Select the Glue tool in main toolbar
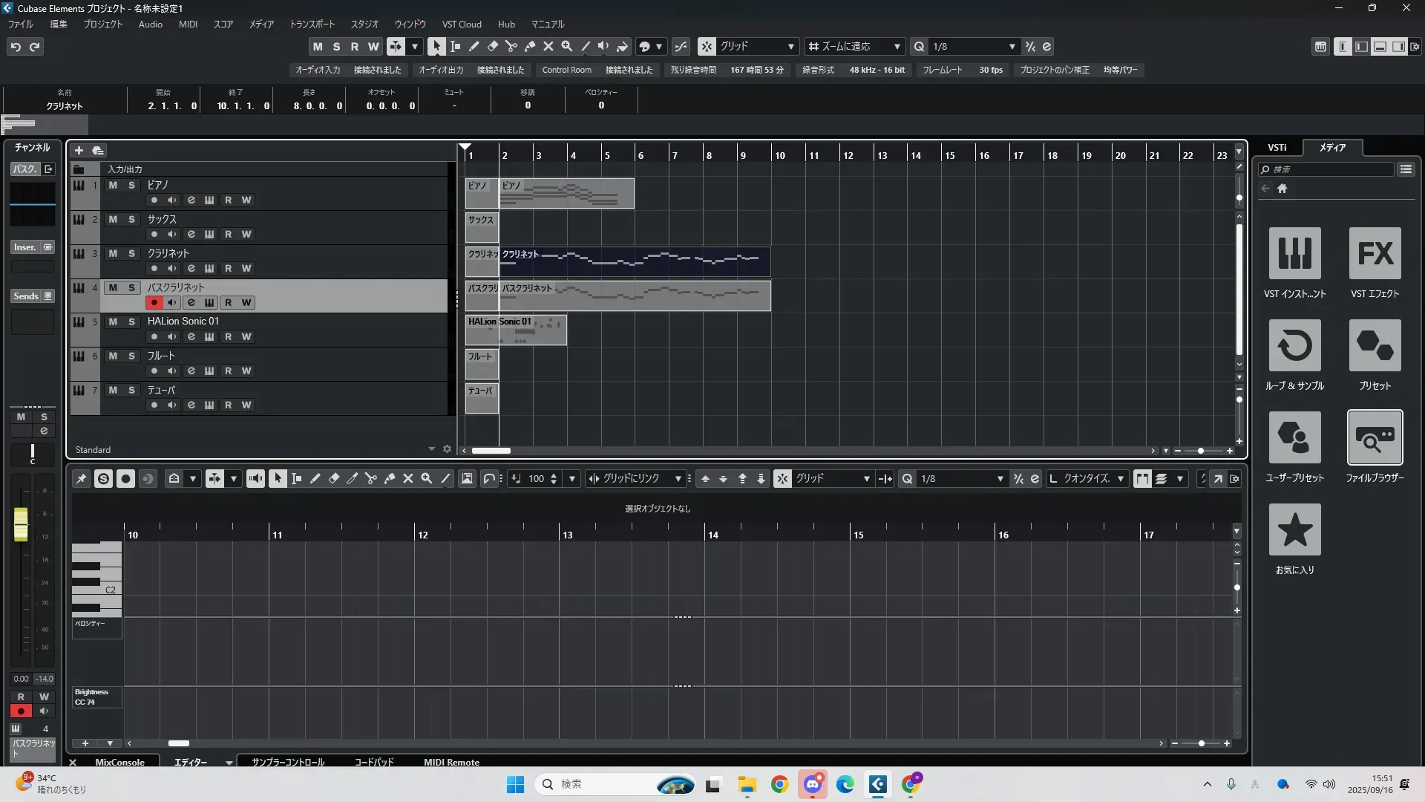1425x802 pixels. tap(529, 46)
